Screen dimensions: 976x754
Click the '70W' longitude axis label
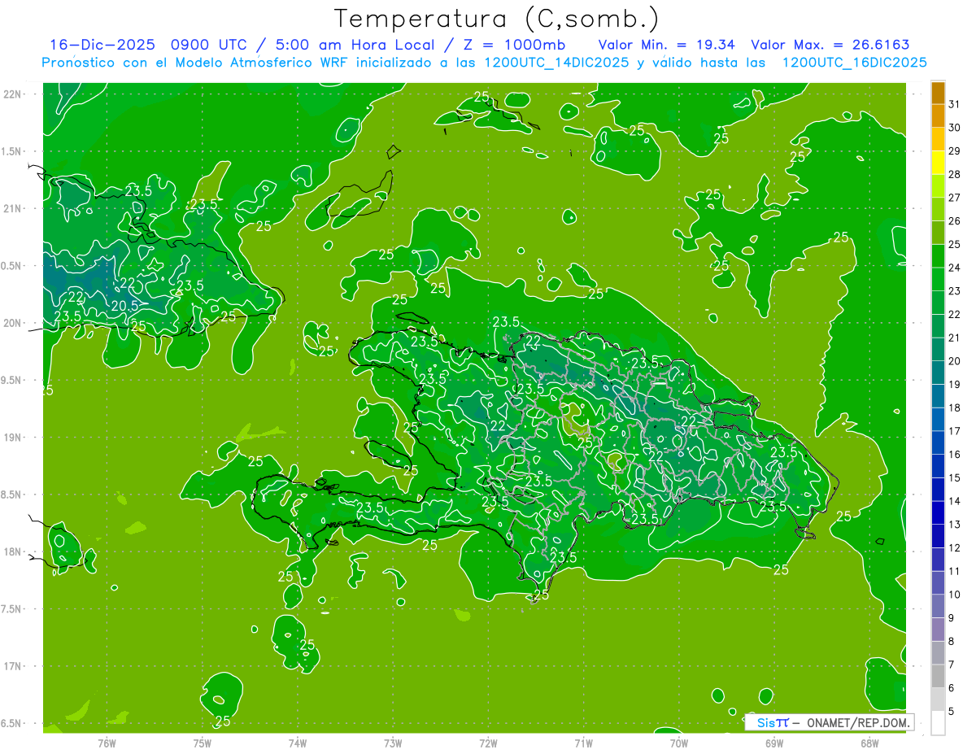click(678, 743)
